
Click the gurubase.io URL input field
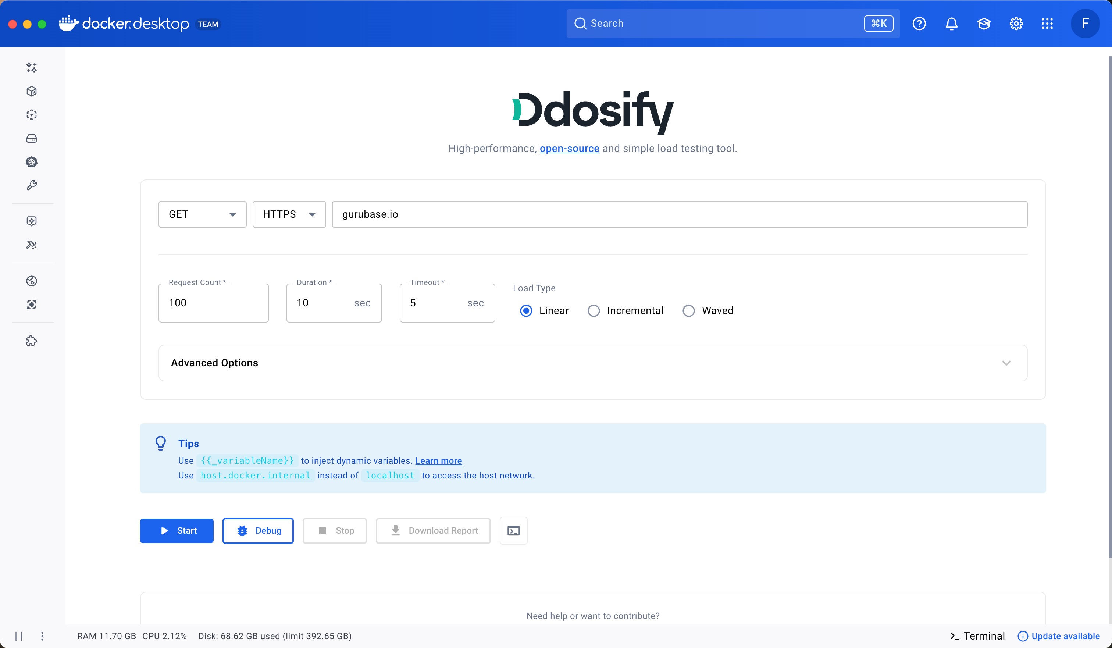680,214
